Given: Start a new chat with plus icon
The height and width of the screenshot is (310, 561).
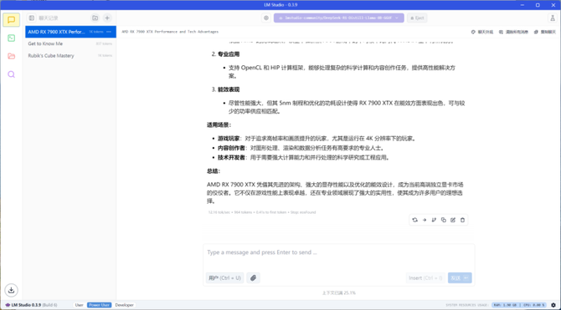Looking at the screenshot, I should point(107,18).
